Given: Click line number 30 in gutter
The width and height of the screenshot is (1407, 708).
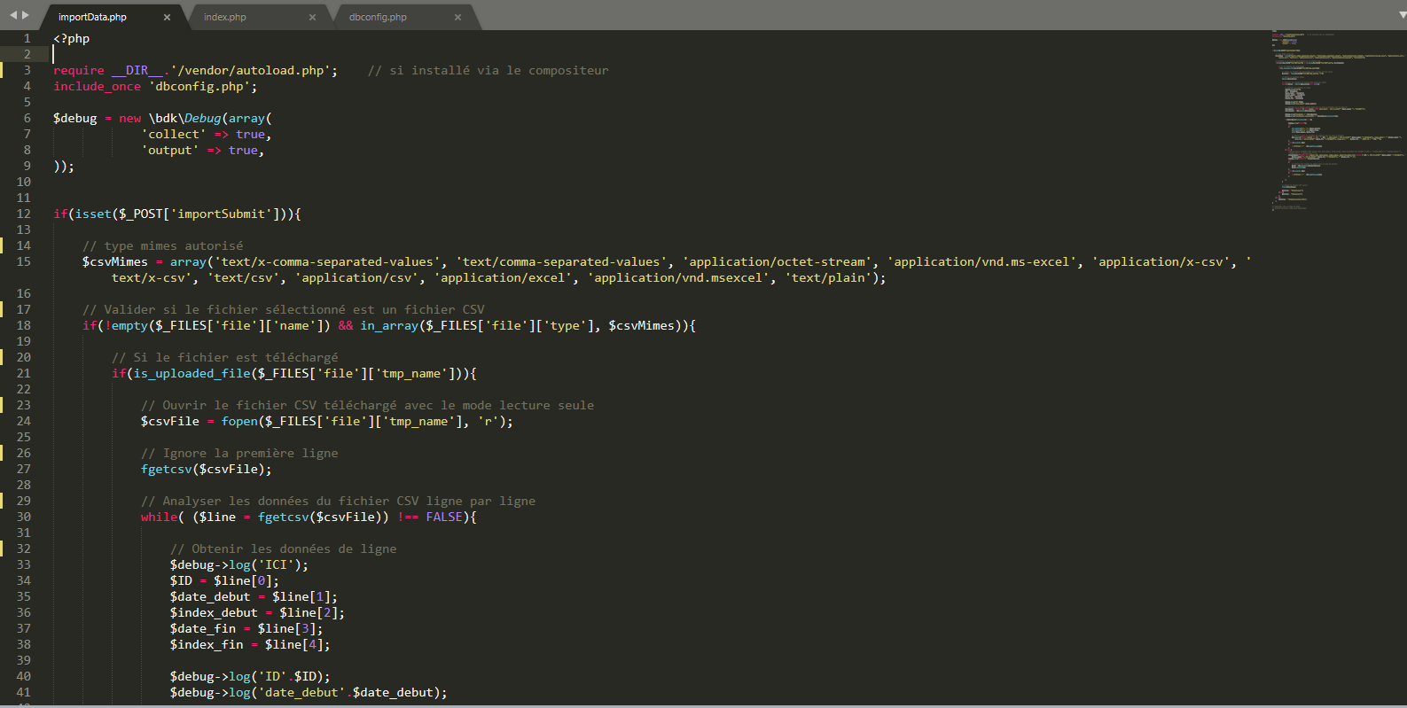Looking at the screenshot, I should (23, 517).
